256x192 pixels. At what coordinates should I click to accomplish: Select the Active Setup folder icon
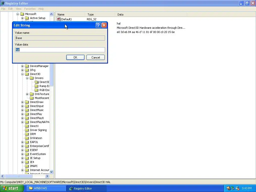point(27,18)
